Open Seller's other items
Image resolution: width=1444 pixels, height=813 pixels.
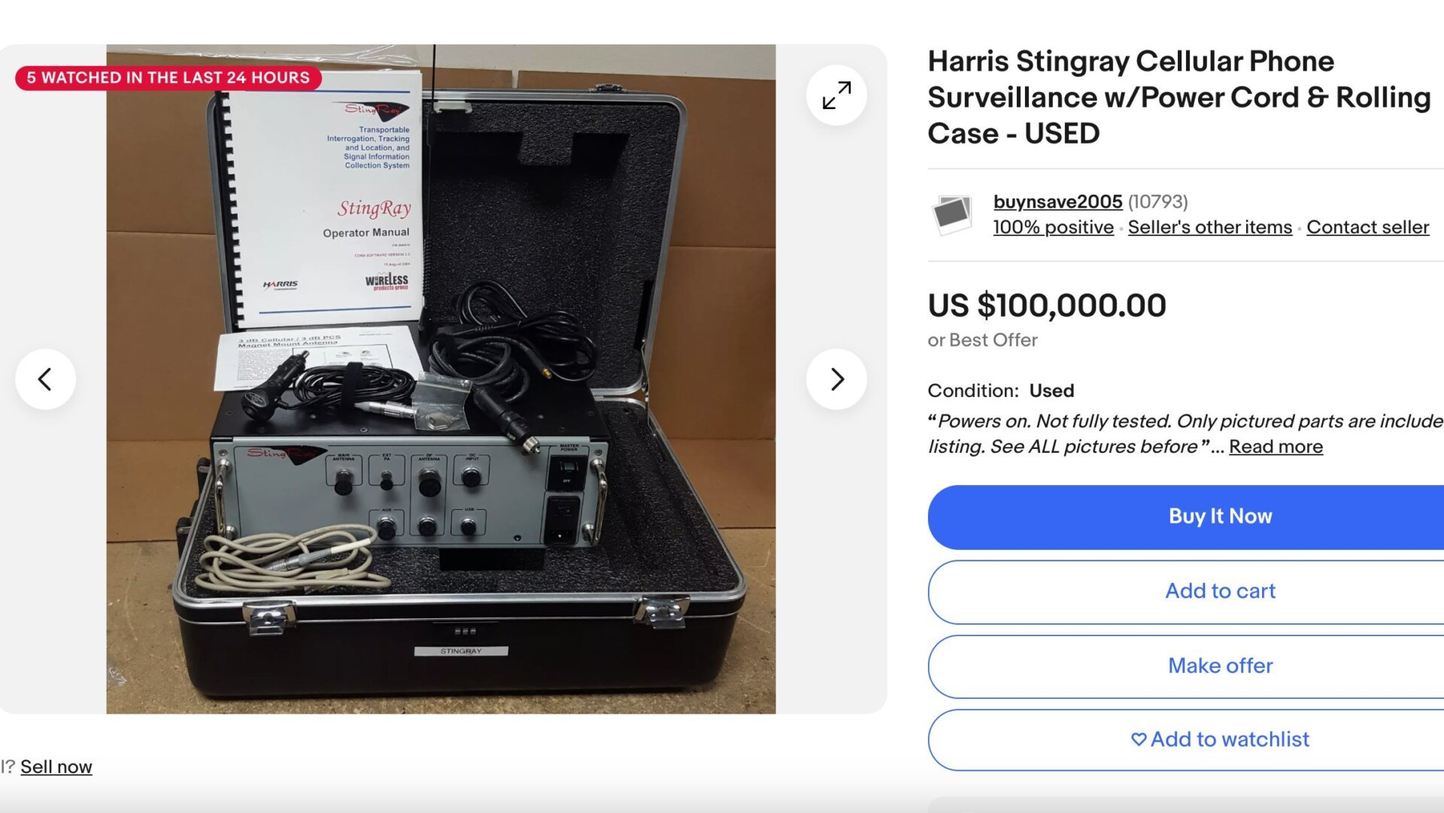click(x=1209, y=227)
